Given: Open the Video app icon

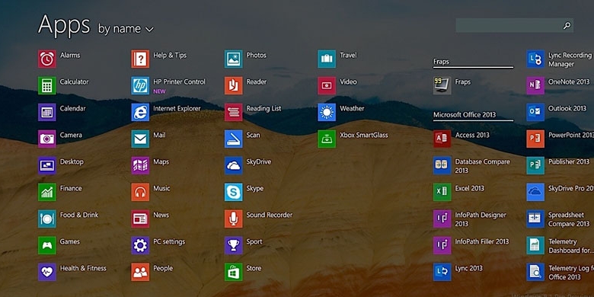Looking at the screenshot, I should (327, 85).
